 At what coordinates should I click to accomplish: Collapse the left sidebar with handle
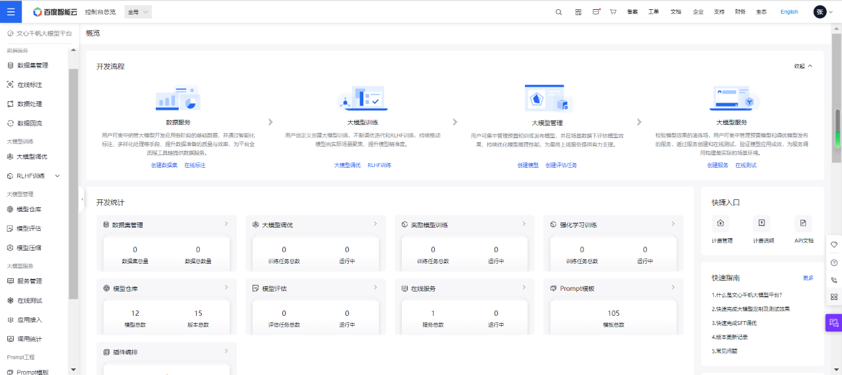tap(82, 199)
